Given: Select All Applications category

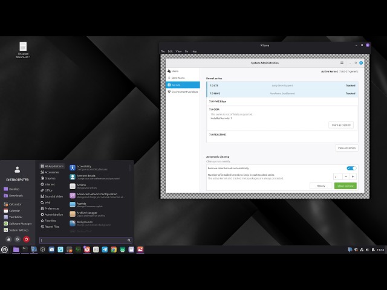Looking at the screenshot, I should [52, 166].
